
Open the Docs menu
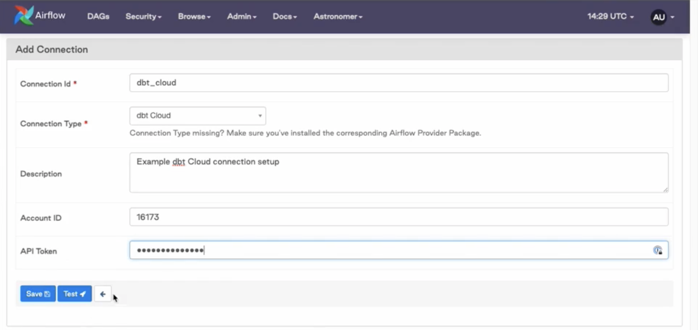click(284, 16)
